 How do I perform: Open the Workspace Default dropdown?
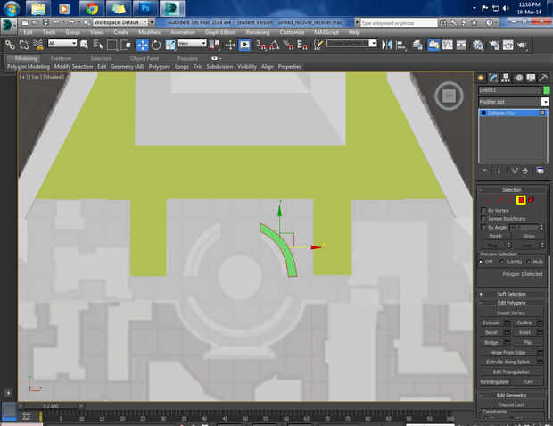pos(120,22)
